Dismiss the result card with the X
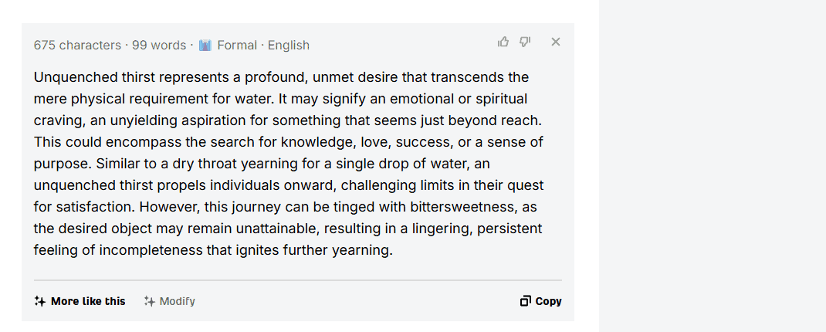Image resolution: width=826 pixels, height=332 pixels. tap(555, 42)
